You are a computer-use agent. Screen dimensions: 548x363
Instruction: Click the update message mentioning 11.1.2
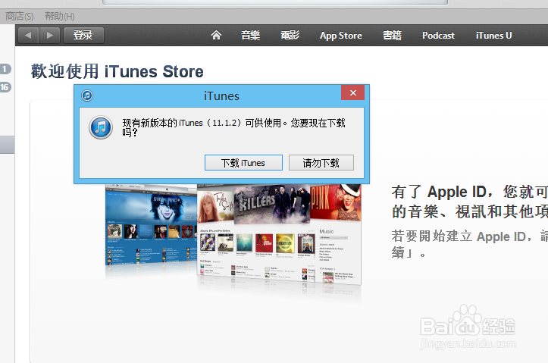233,127
